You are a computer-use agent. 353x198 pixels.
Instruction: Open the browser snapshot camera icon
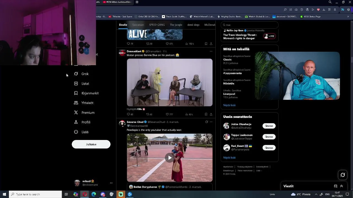pos(296,10)
